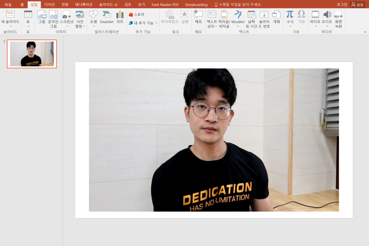Open the 파일 (File) tab
This screenshot has height=246, width=369.
point(8,5)
